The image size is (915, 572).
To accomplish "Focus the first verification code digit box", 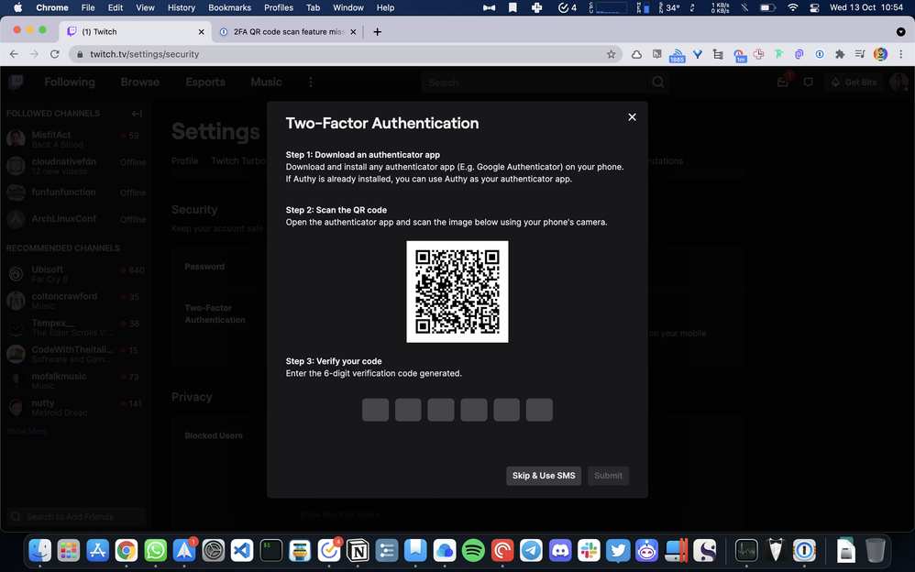I will tap(375, 410).
